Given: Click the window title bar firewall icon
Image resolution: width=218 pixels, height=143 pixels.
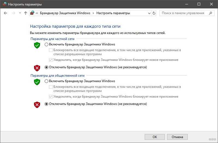Looking at the screenshot, I should [4, 4].
